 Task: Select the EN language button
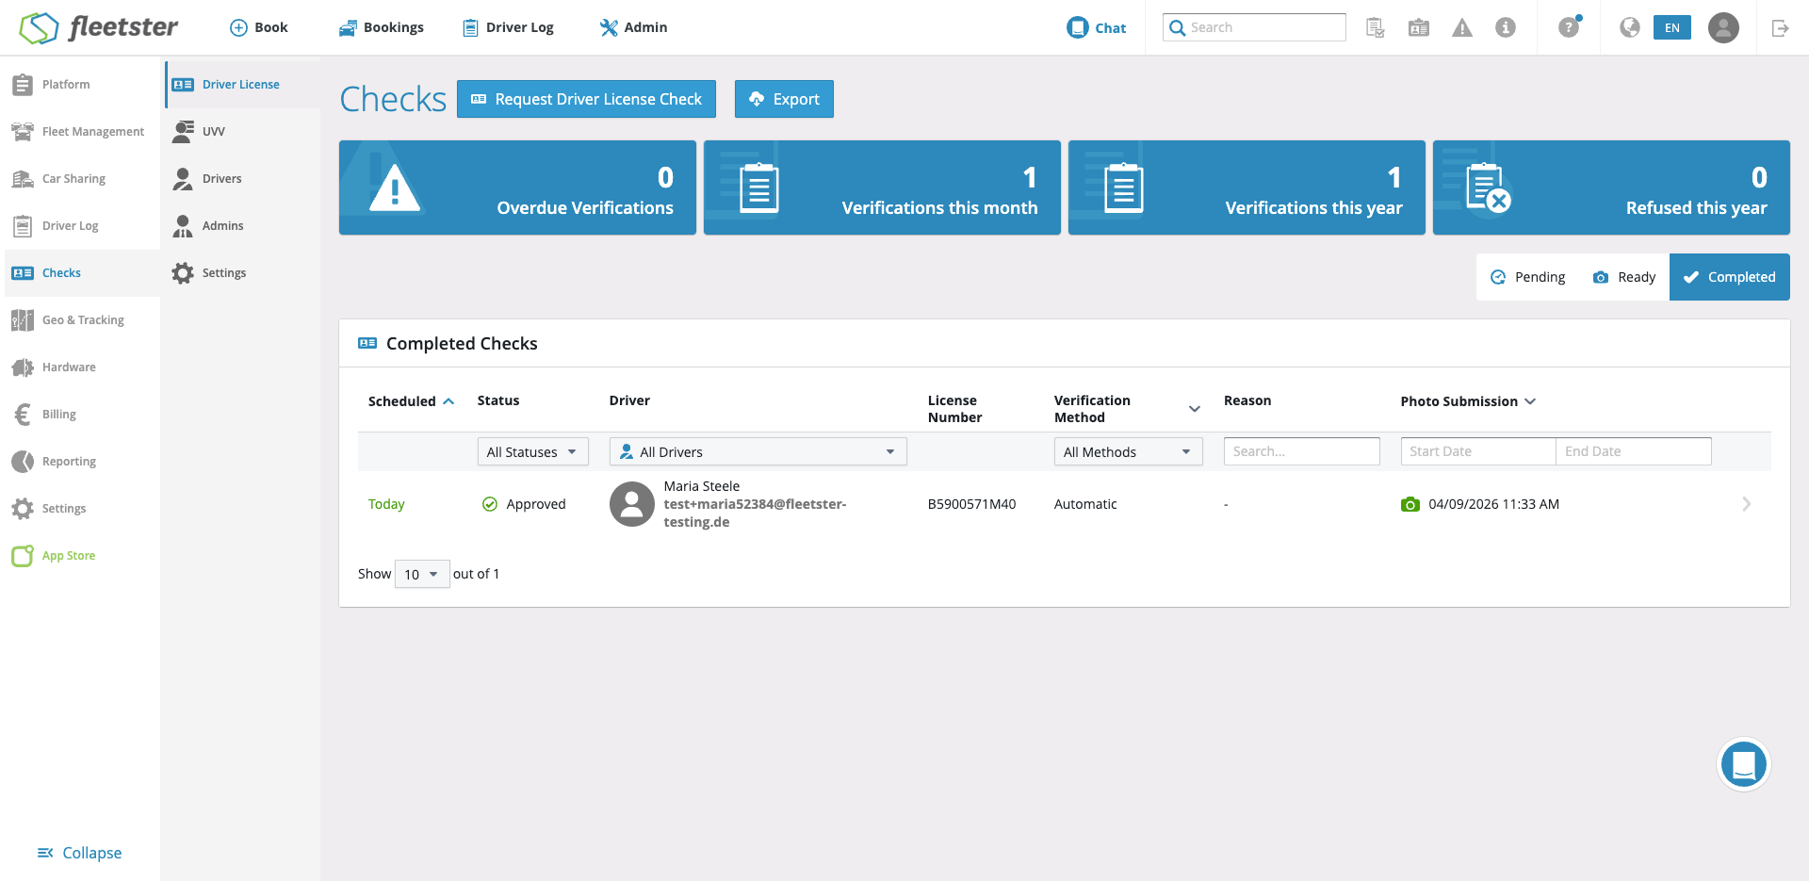1672,27
